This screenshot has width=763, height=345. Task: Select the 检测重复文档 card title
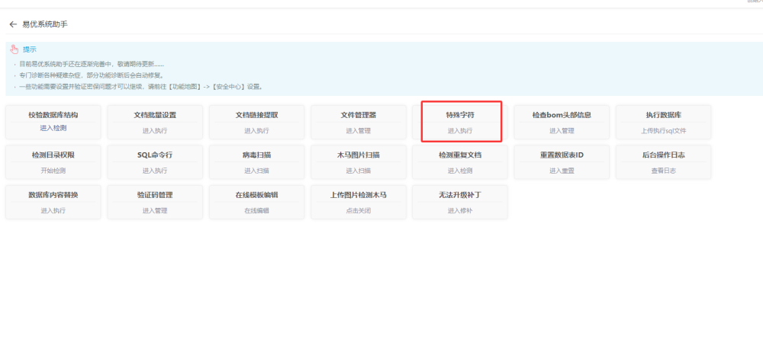point(460,155)
